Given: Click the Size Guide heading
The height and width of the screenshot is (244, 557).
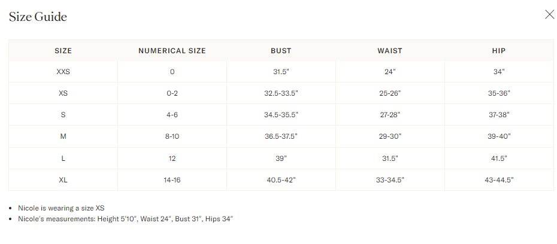Looking at the screenshot, I should pos(38,17).
